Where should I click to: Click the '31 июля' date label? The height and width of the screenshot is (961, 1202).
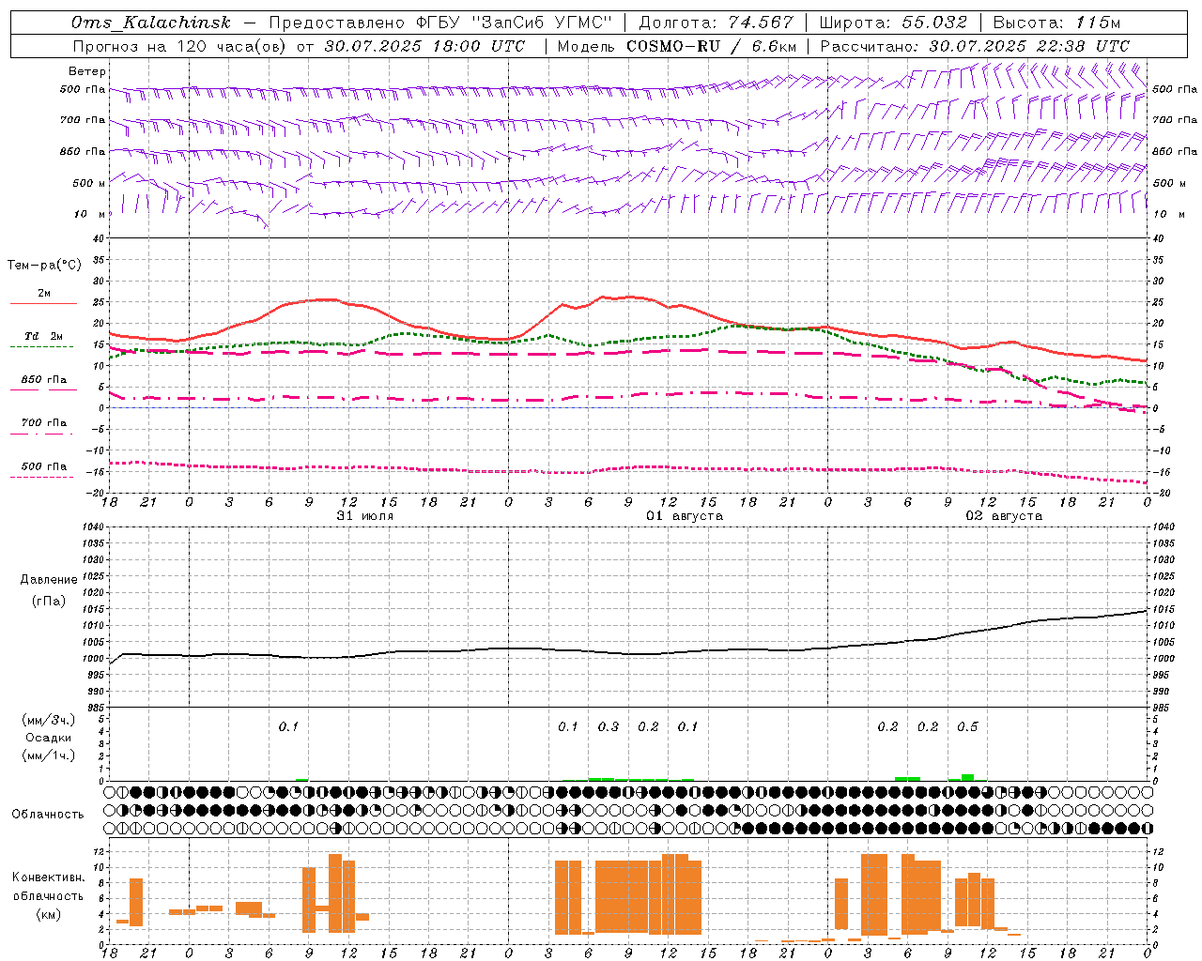(x=365, y=516)
